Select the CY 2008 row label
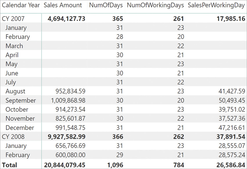This screenshot has height=169, width=247. [x=13, y=137]
